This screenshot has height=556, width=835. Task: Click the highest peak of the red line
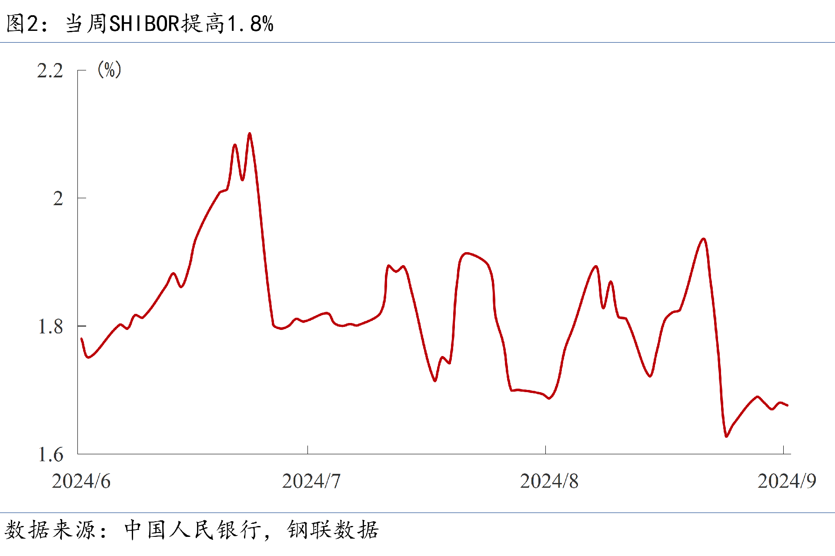click(249, 133)
